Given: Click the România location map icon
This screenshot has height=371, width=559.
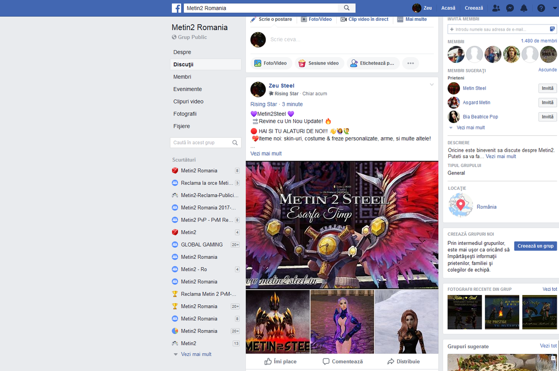Looking at the screenshot, I should click(x=460, y=205).
